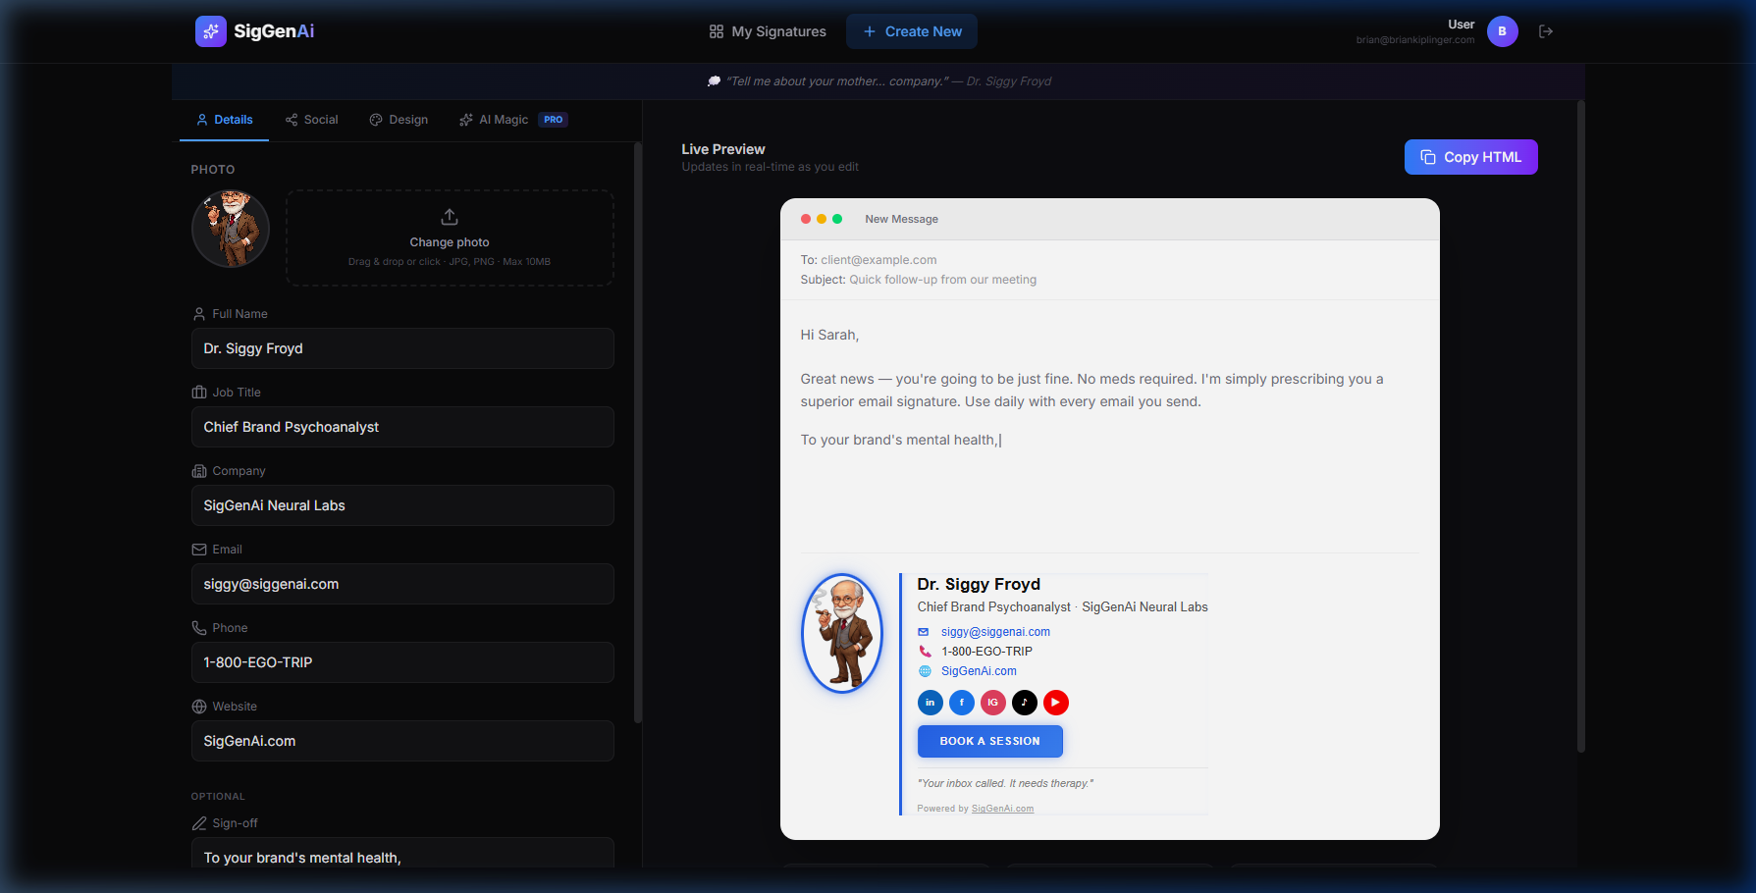
Task: Open My Signatures from the top navigation
Action: click(x=776, y=30)
